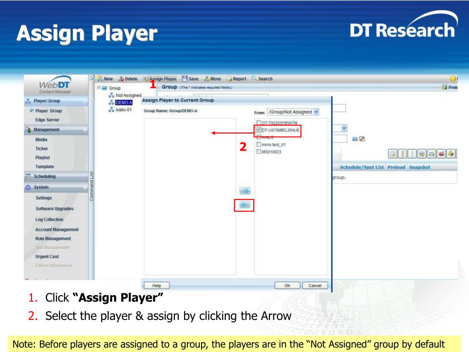Check the DT-T9226SYBWI7M player checkbox

259,123
